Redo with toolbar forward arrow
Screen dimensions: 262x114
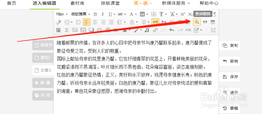(x=180, y=30)
